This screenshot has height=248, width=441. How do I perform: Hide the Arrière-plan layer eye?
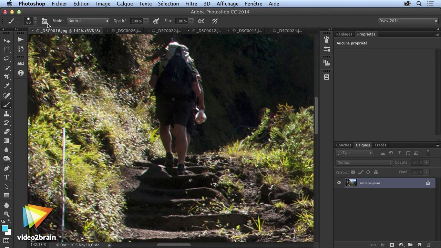click(x=339, y=183)
